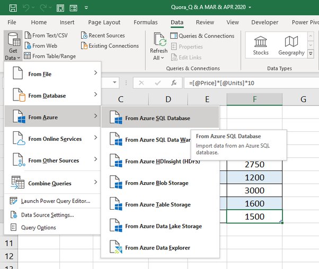
Task: Select column F header
Action: (x=254, y=99)
